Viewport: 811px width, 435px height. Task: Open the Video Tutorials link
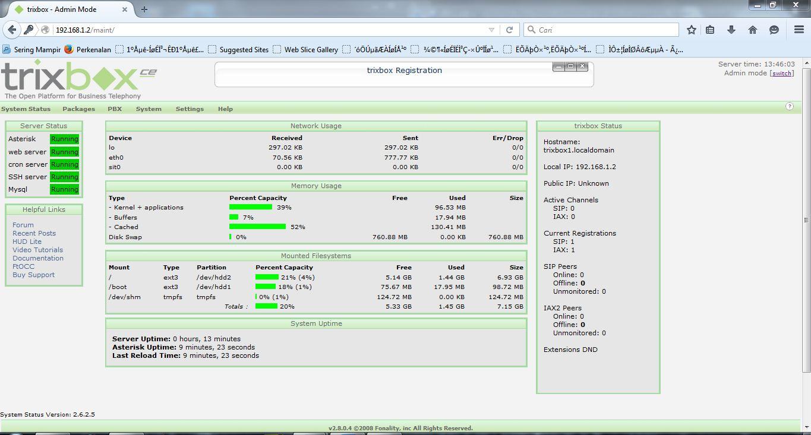(37, 250)
